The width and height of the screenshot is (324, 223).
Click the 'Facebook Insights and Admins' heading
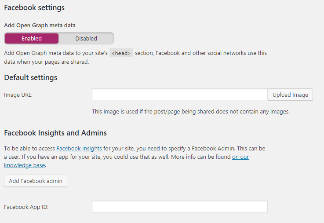(x=55, y=133)
